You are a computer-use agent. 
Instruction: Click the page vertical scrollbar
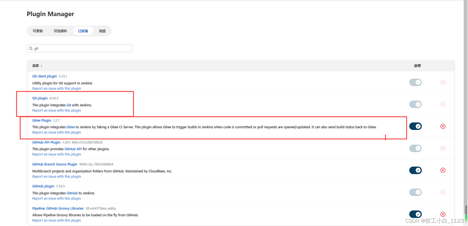click(465, 113)
